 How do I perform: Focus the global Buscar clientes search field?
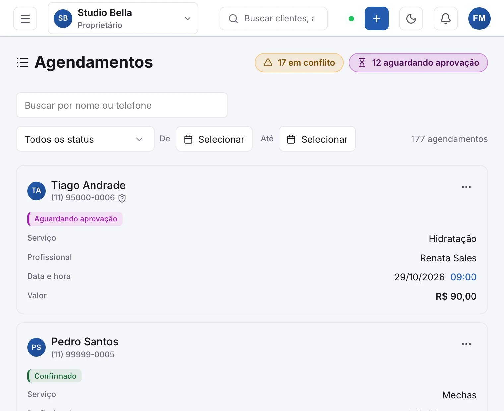(x=274, y=19)
